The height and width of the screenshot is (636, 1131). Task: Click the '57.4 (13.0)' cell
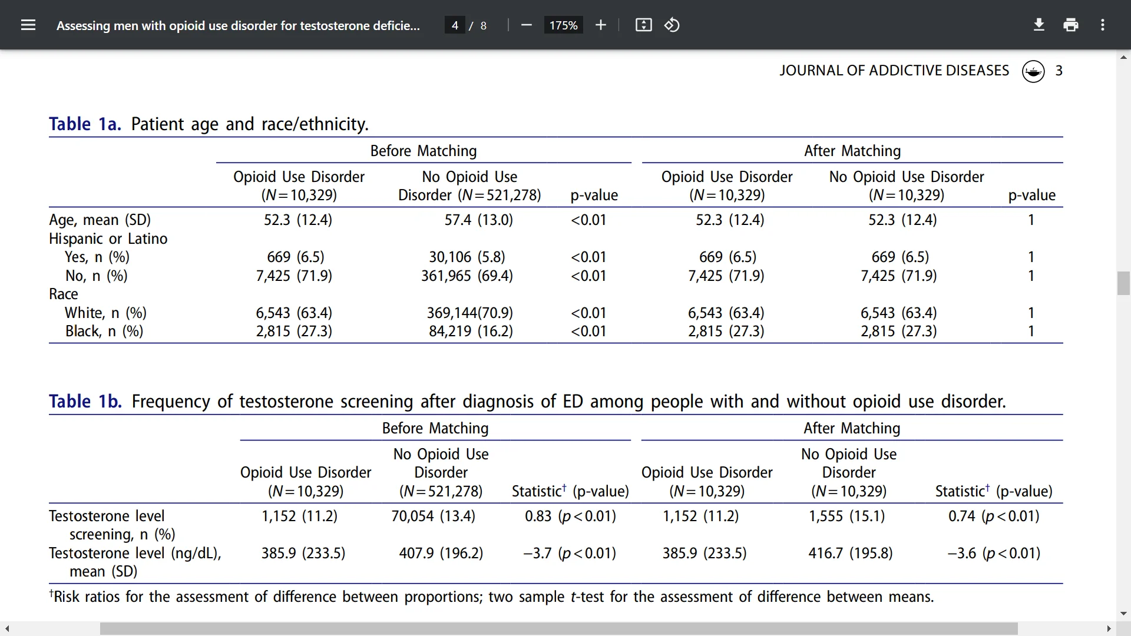point(478,220)
